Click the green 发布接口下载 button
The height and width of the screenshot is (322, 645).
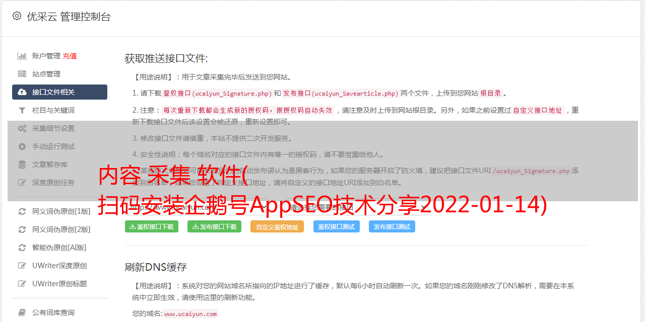click(x=214, y=226)
